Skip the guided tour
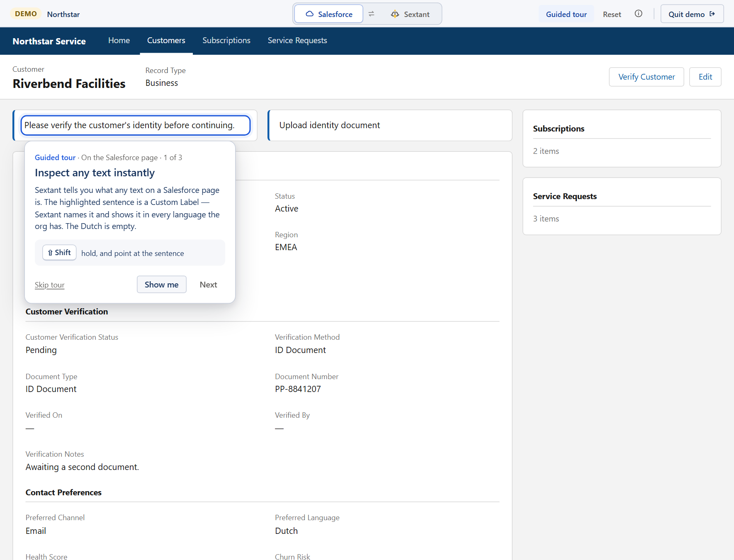Image resolution: width=734 pixels, height=560 pixels. tap(50, 285)
